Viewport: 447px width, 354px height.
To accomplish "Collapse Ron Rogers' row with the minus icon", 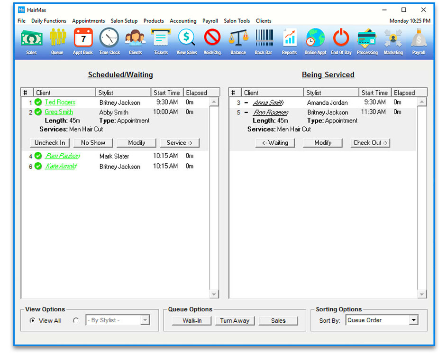I will point(246,113).
